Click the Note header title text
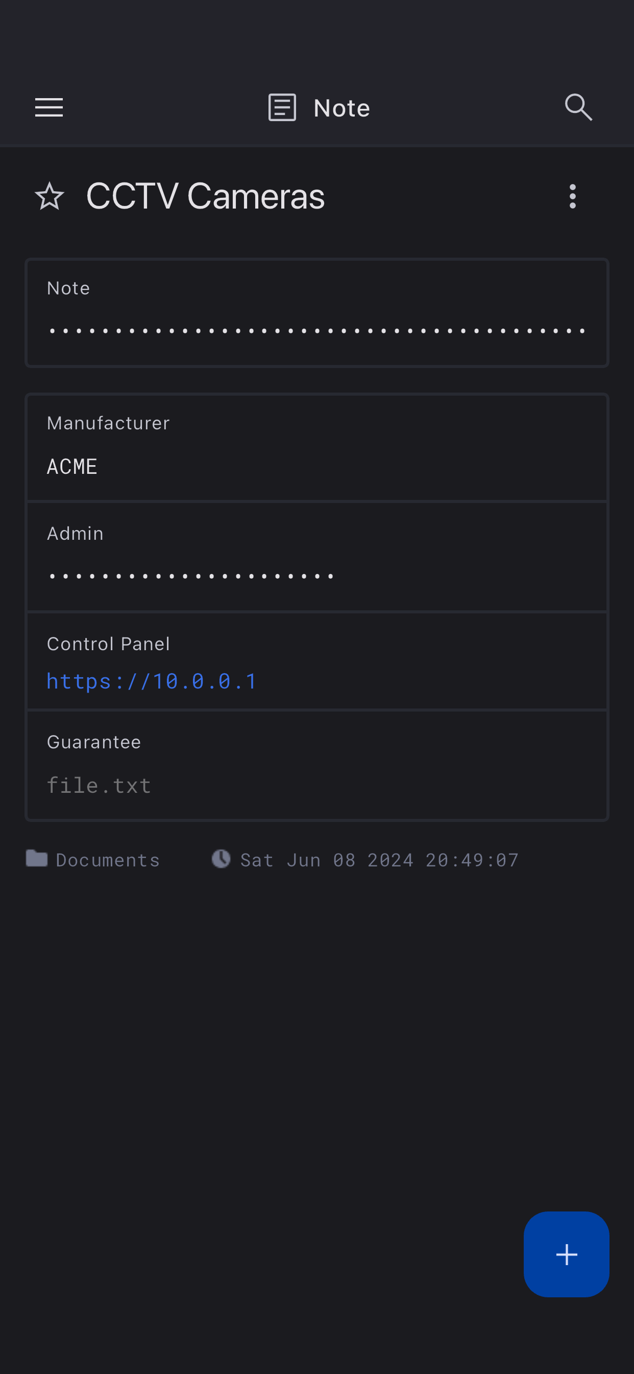This screenshot has width=634, height=1374. click(x=342, y=108)
